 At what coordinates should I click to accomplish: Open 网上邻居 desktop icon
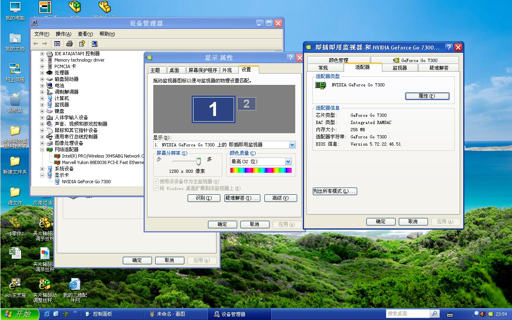(15, 73)
